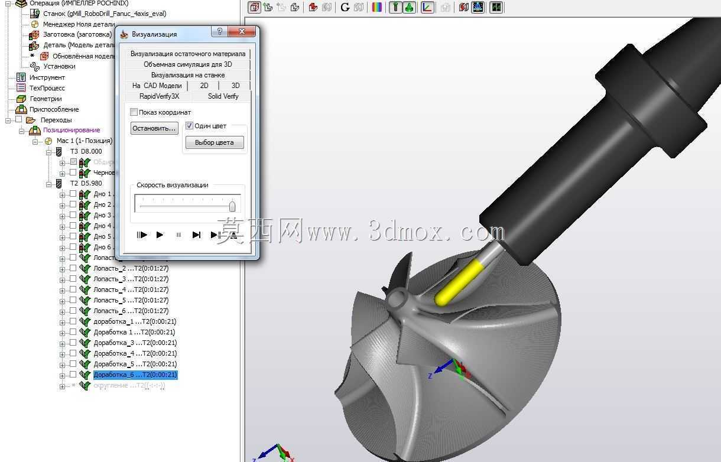The height and width of the screenshot is (462, 721).
Task: Expand the Лопасть_3 operation
Action: (x=63, y=280)
